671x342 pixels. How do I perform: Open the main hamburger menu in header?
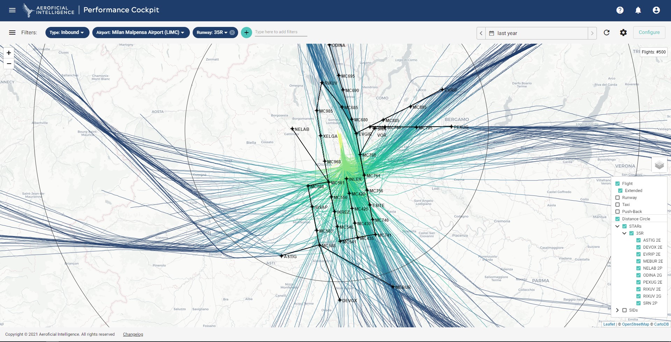[12, 10]
